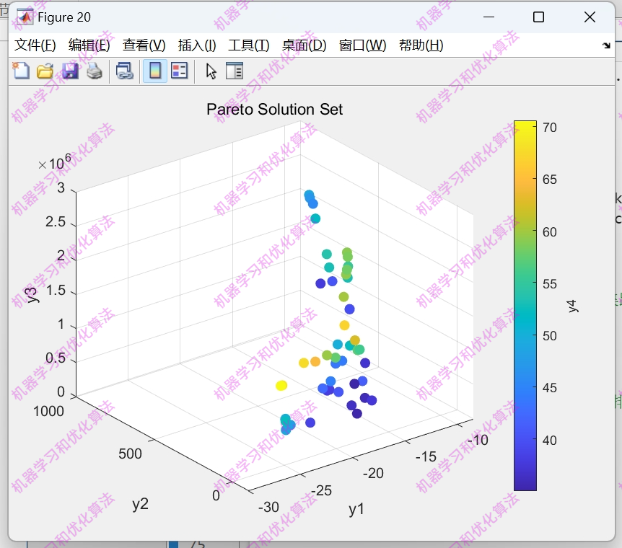The width and height of the screenshot is (622, 548).
Task: Click the Pareto Solution Set title
Action: click(x=274, y=110)
